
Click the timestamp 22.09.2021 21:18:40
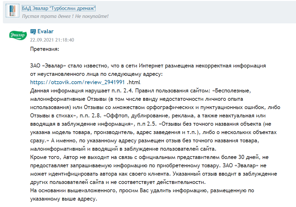coord(52,40)
